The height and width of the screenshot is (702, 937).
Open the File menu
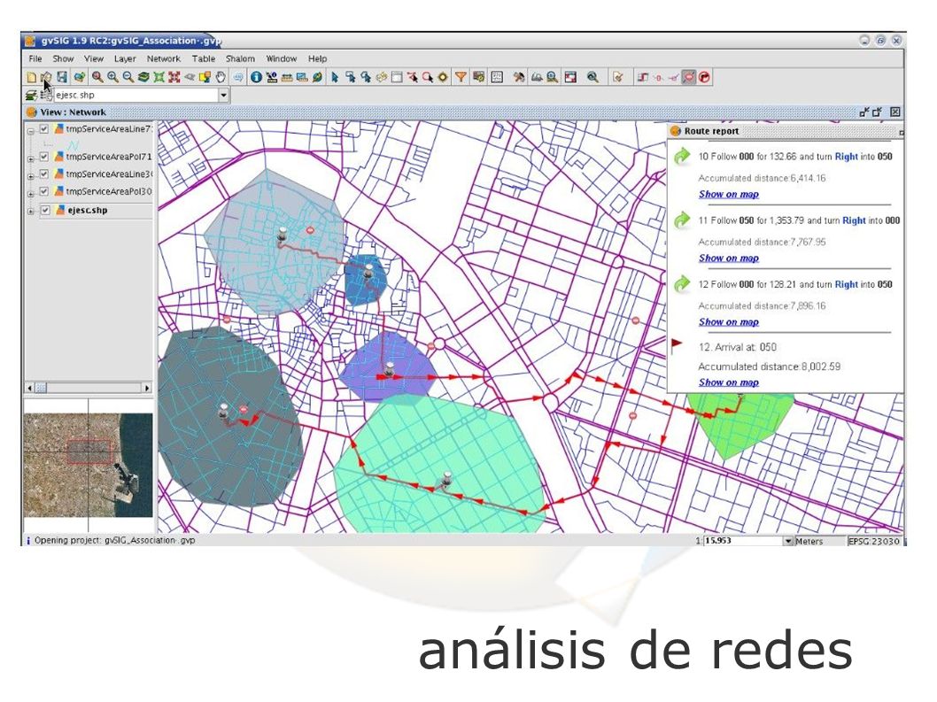(x=35, y=58)
